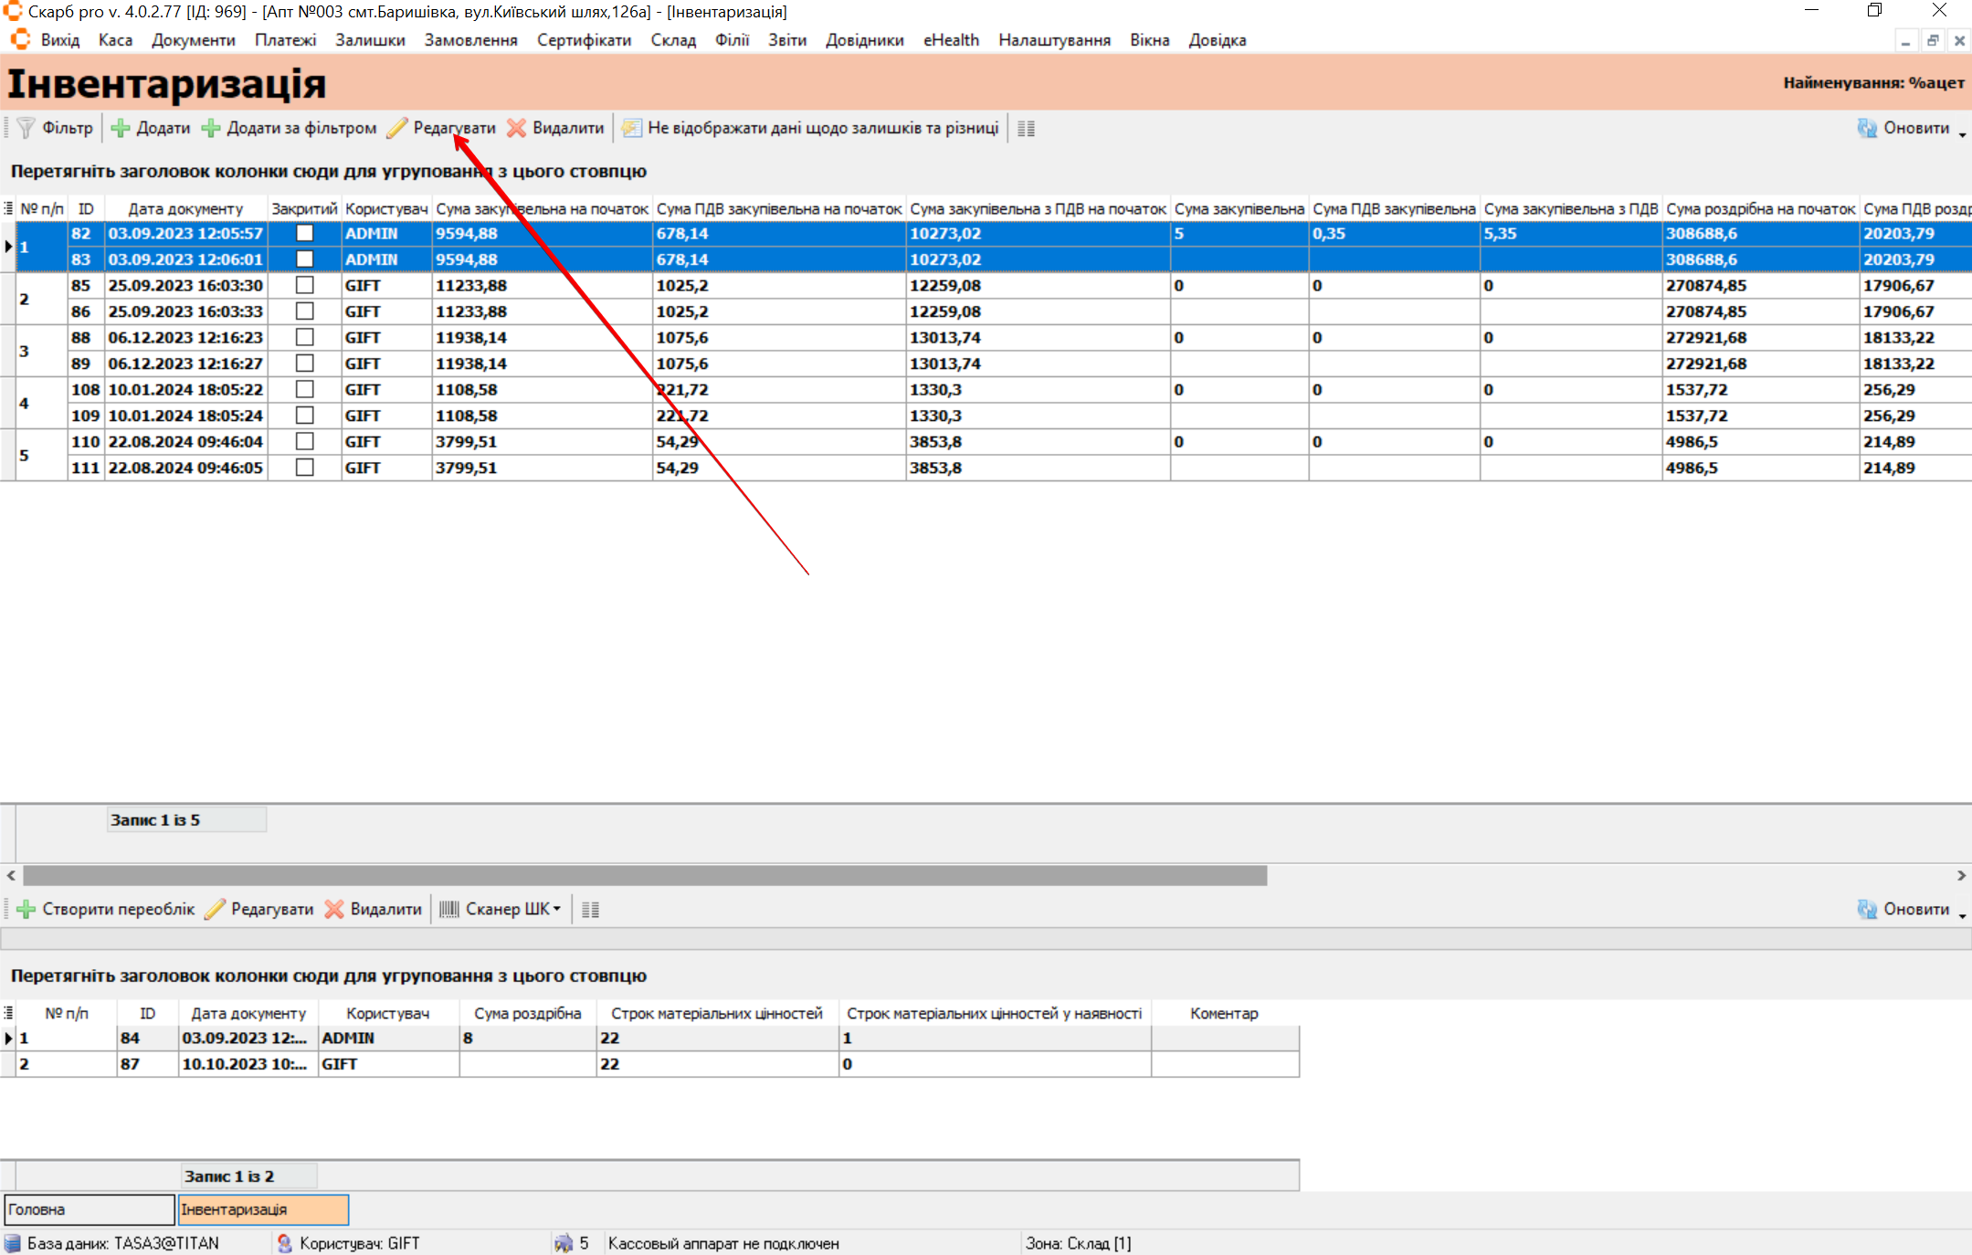Select the inventory row with ID 87
This screenshot has width=1972, height=1255.
[x=130, y=1064]
